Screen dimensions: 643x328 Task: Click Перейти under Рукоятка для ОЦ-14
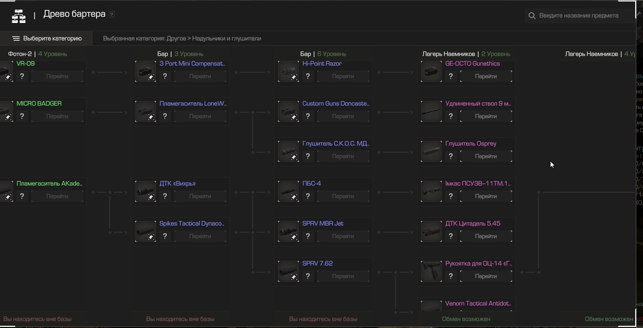click(x=486, y=276)
